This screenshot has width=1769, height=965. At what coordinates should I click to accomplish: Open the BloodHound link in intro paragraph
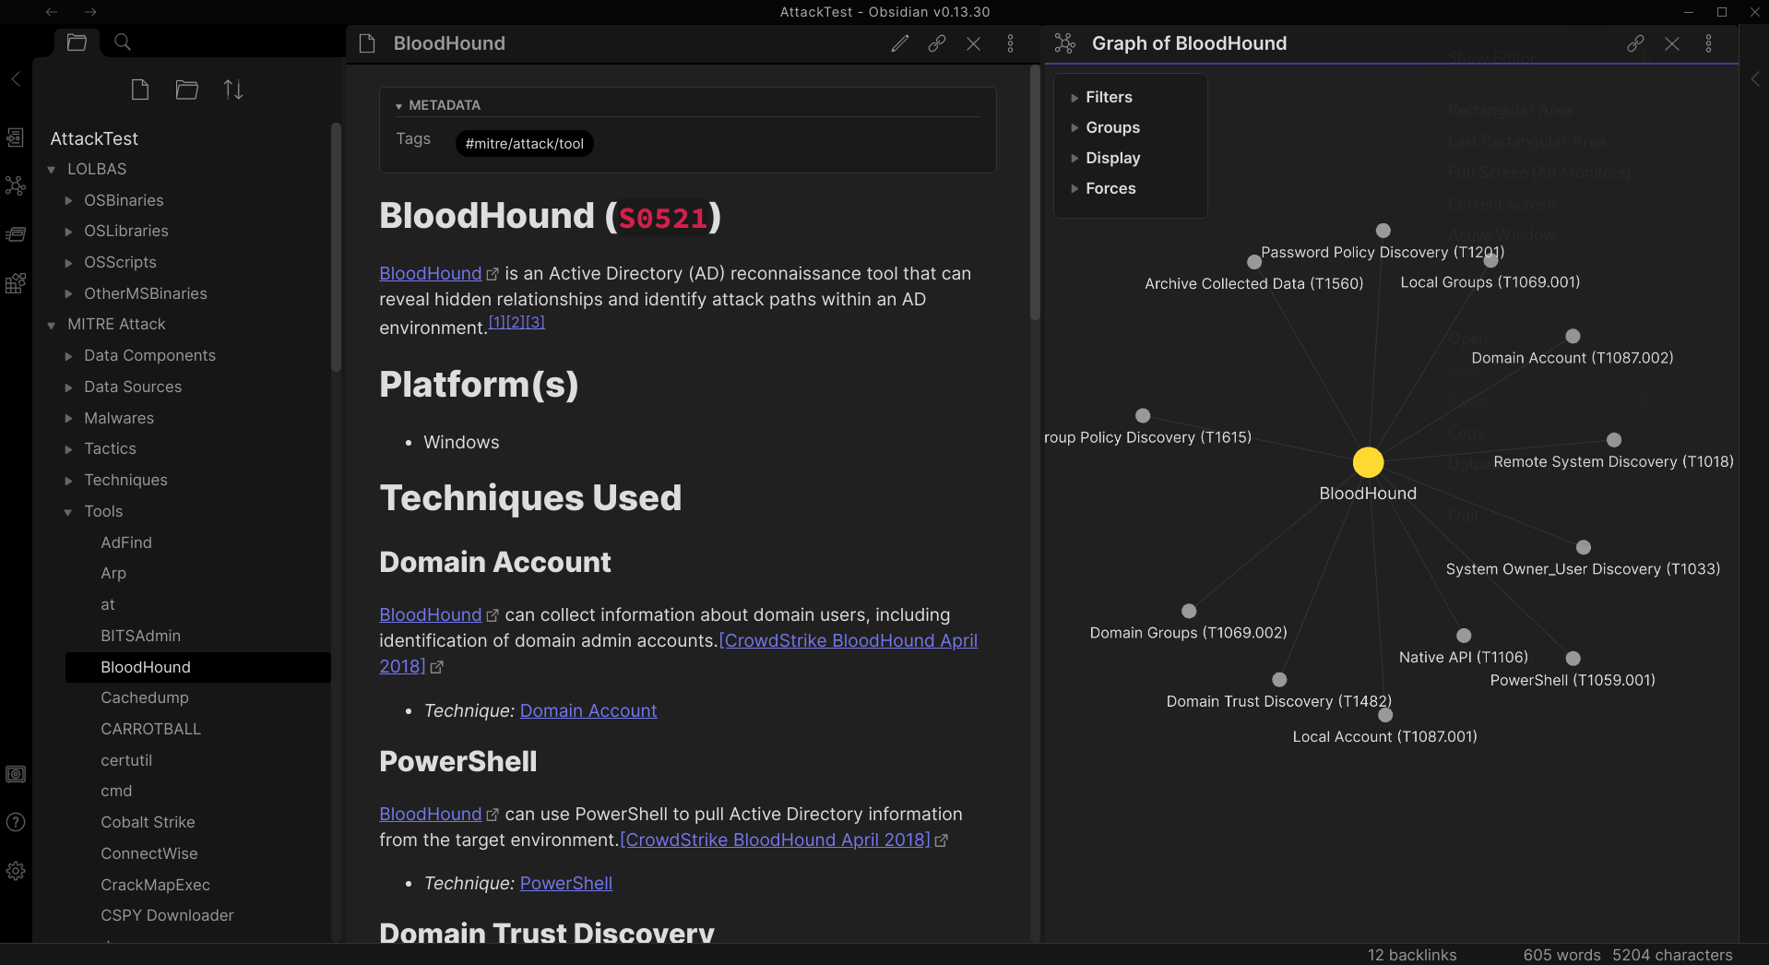point(431,273)
